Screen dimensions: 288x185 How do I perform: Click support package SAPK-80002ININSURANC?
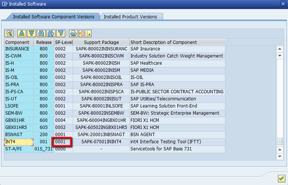101,49
